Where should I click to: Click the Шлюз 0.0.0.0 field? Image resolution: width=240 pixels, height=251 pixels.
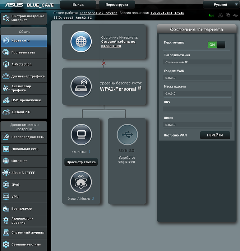pos(197,125)
